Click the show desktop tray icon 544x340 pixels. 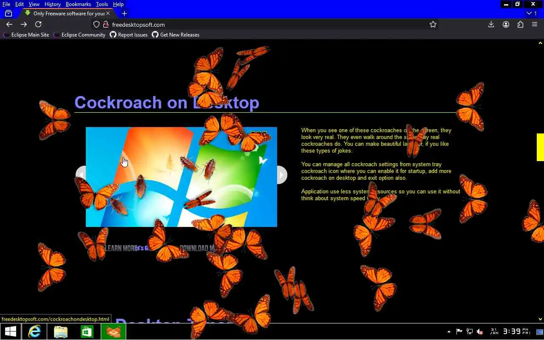(x=539, y=332)
